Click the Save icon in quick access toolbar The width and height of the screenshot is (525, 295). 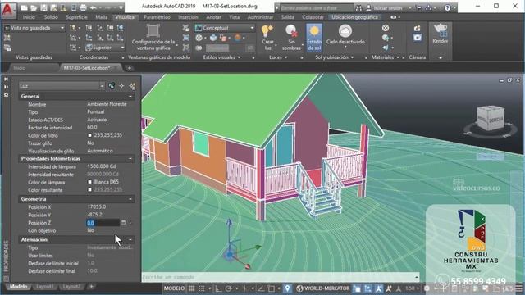click(x=43, y=7)
